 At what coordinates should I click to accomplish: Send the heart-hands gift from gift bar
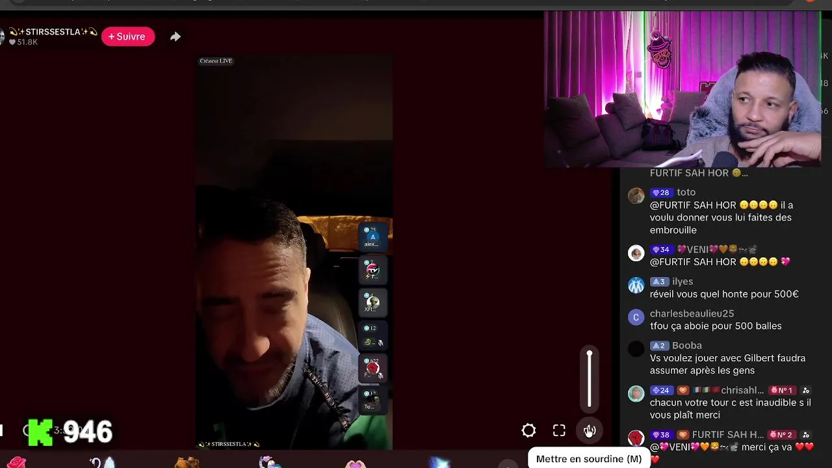click(x=356, y=463)
